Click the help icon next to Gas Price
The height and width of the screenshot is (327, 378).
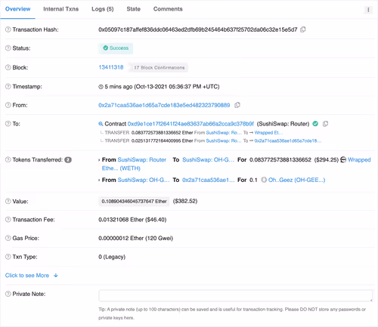(x=8, y=238)
